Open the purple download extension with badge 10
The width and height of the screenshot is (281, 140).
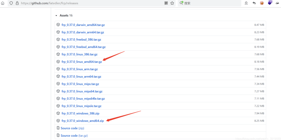click(x=270, y=3)
